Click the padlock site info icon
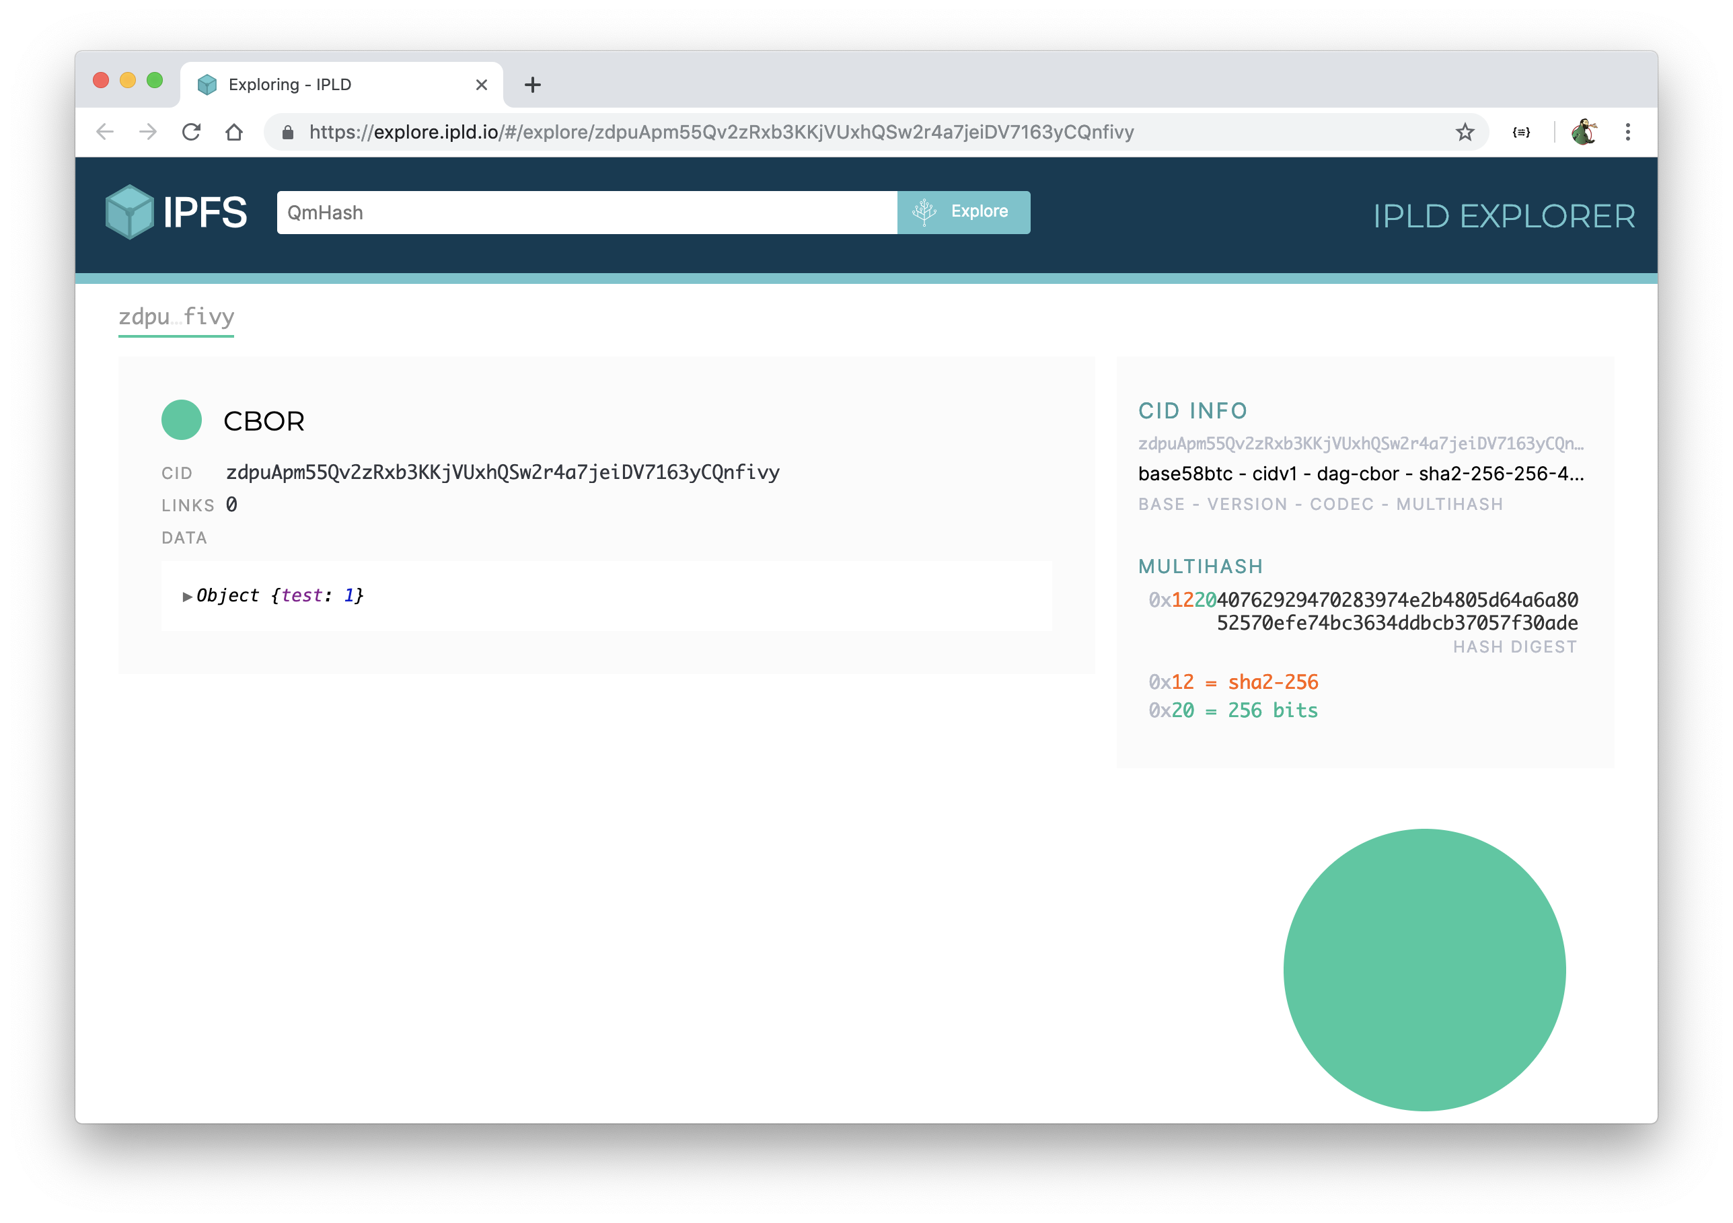This screenshot has width=1733, height=1223. point(287,133)
